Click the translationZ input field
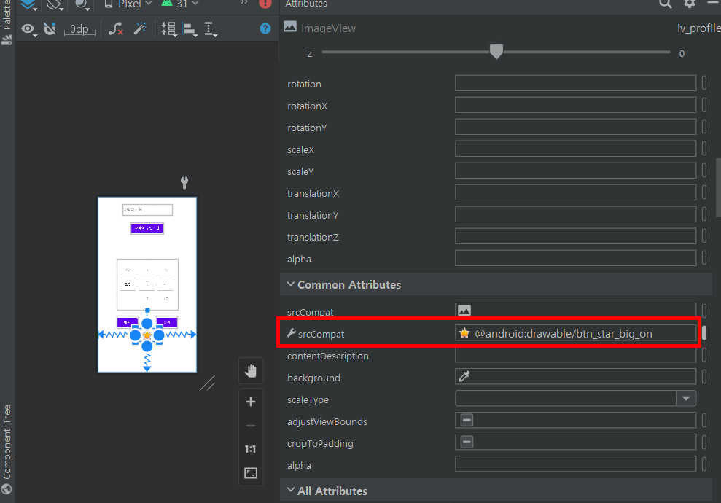721x503 pixels. [575, 236]
